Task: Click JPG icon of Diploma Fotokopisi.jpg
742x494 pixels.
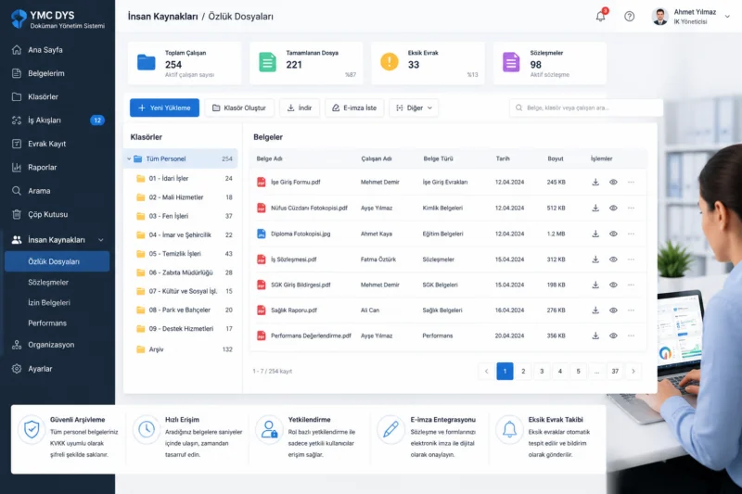Action: pyautogui.click(x=262, y=234)
